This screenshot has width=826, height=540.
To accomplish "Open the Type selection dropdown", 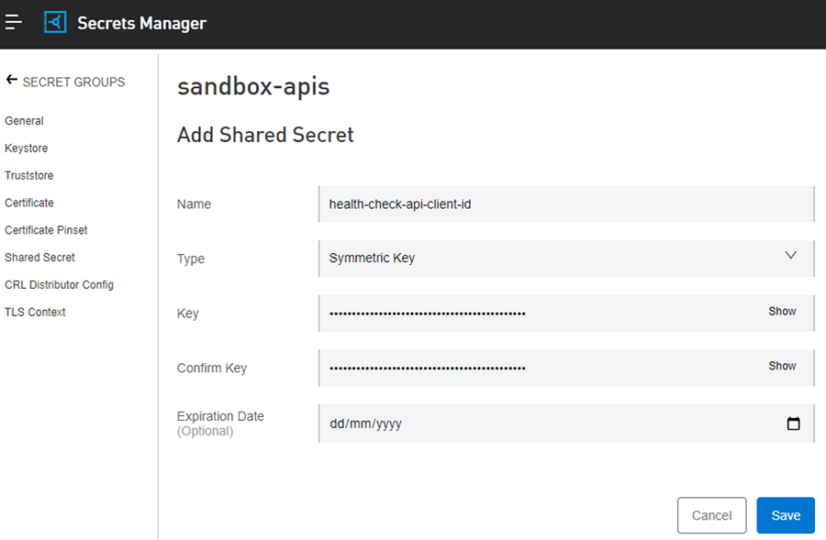I will pyautogui.click(x=566, y=258).
